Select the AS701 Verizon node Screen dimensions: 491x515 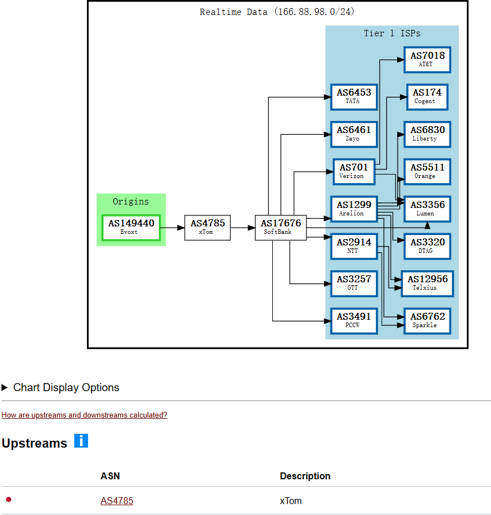click(x=354, y=172)
